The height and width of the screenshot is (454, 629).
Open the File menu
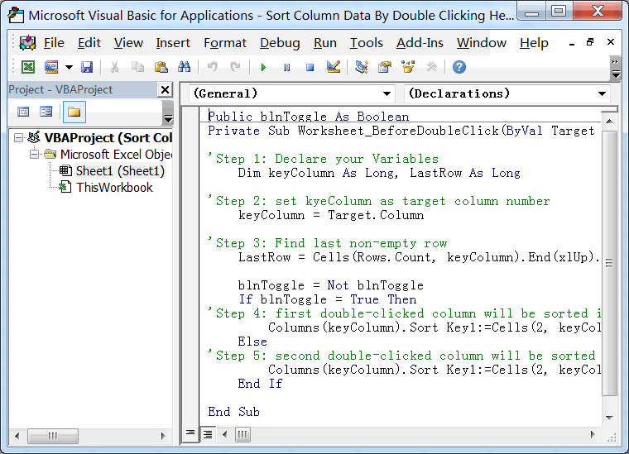click(54, 43)
